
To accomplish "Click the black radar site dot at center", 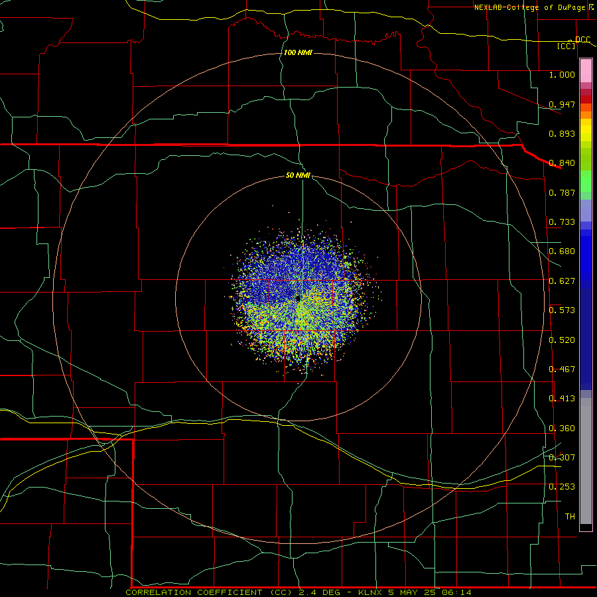I will pos(298,298).
